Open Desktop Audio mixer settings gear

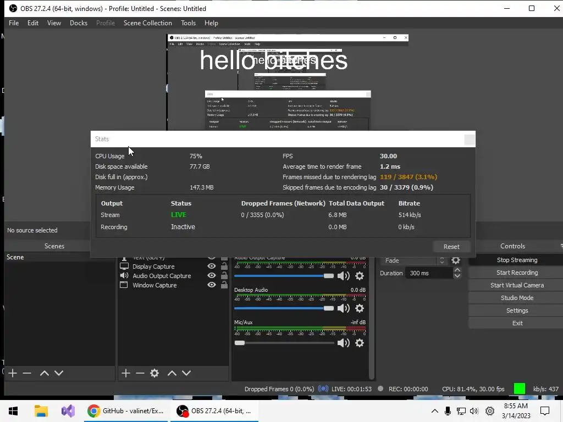click(360, 308)
